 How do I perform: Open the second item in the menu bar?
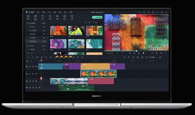pos(38,12)
